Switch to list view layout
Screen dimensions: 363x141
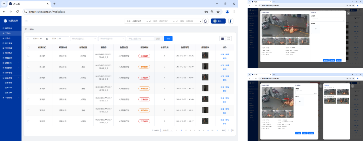pyautogui.click(x=222, y=38)
